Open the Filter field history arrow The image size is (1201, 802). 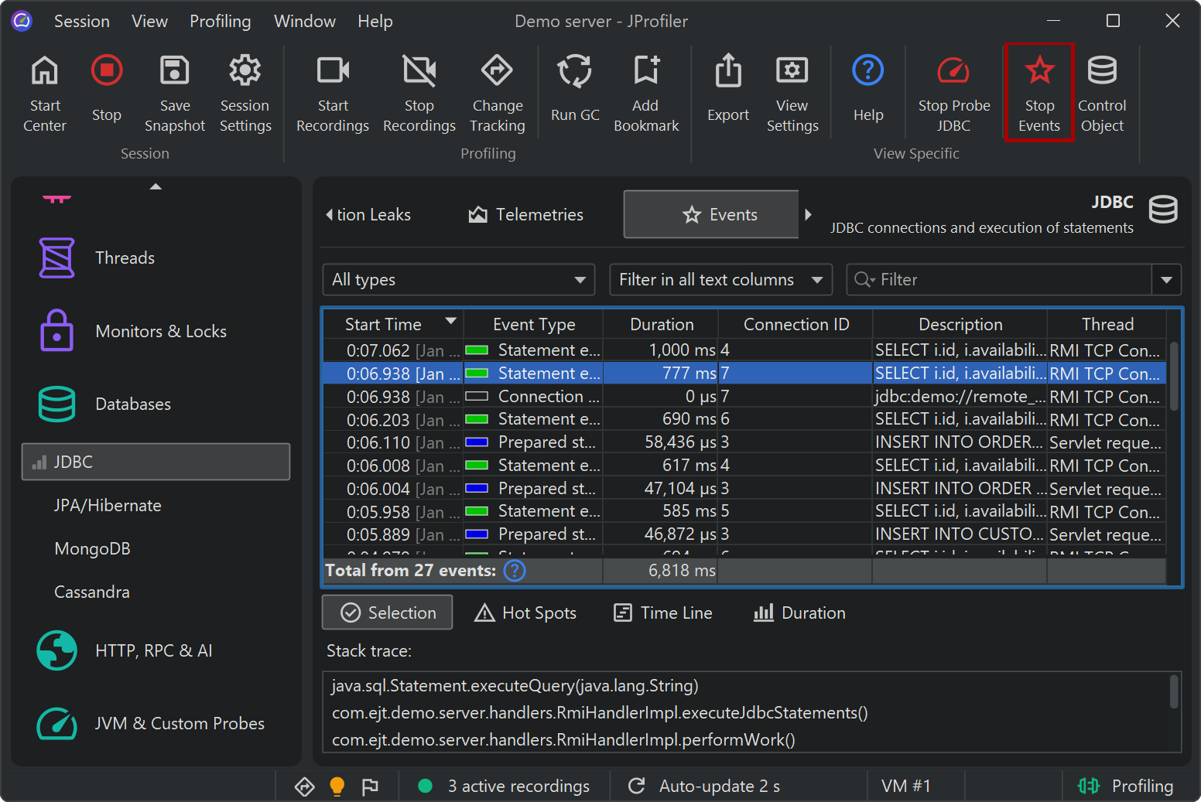click(x=1166, y=280)
